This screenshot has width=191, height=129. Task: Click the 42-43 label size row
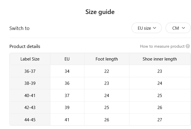(100, 108)
